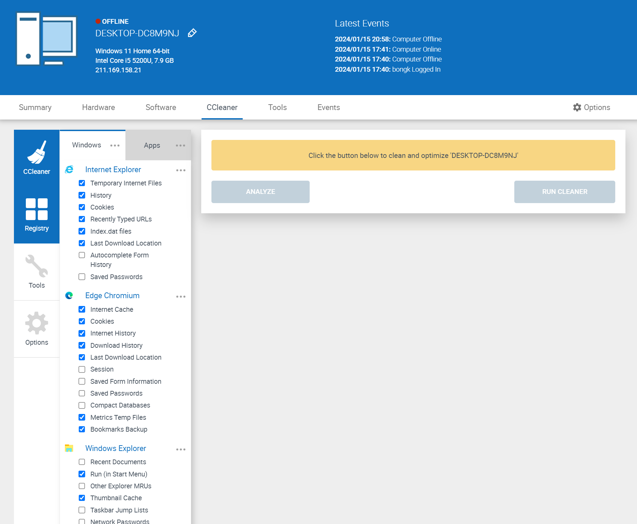Viewport: 637px width, 524px height.
Task: Enable Taskbar Jump Lists
Action: tap(82, 510)
